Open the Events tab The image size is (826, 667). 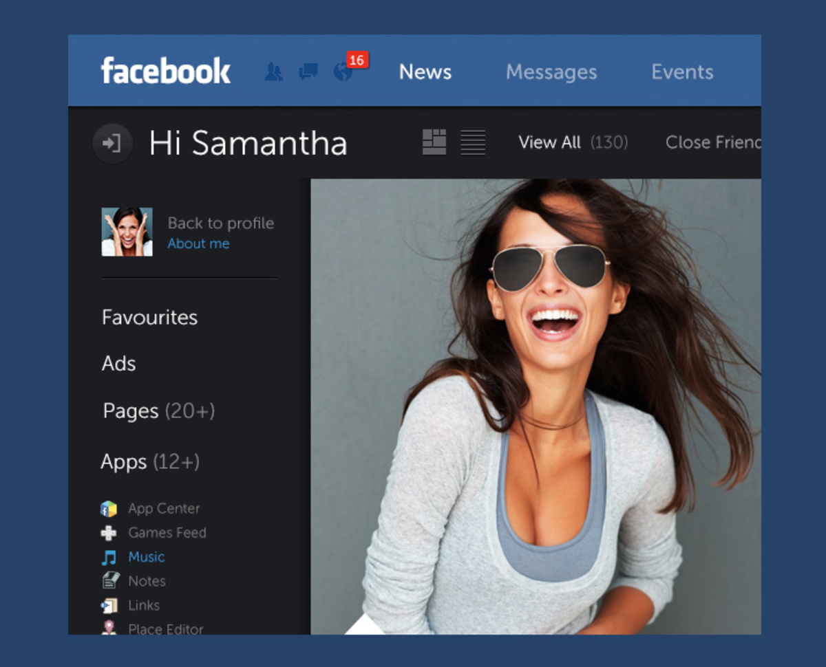point(681,72)
